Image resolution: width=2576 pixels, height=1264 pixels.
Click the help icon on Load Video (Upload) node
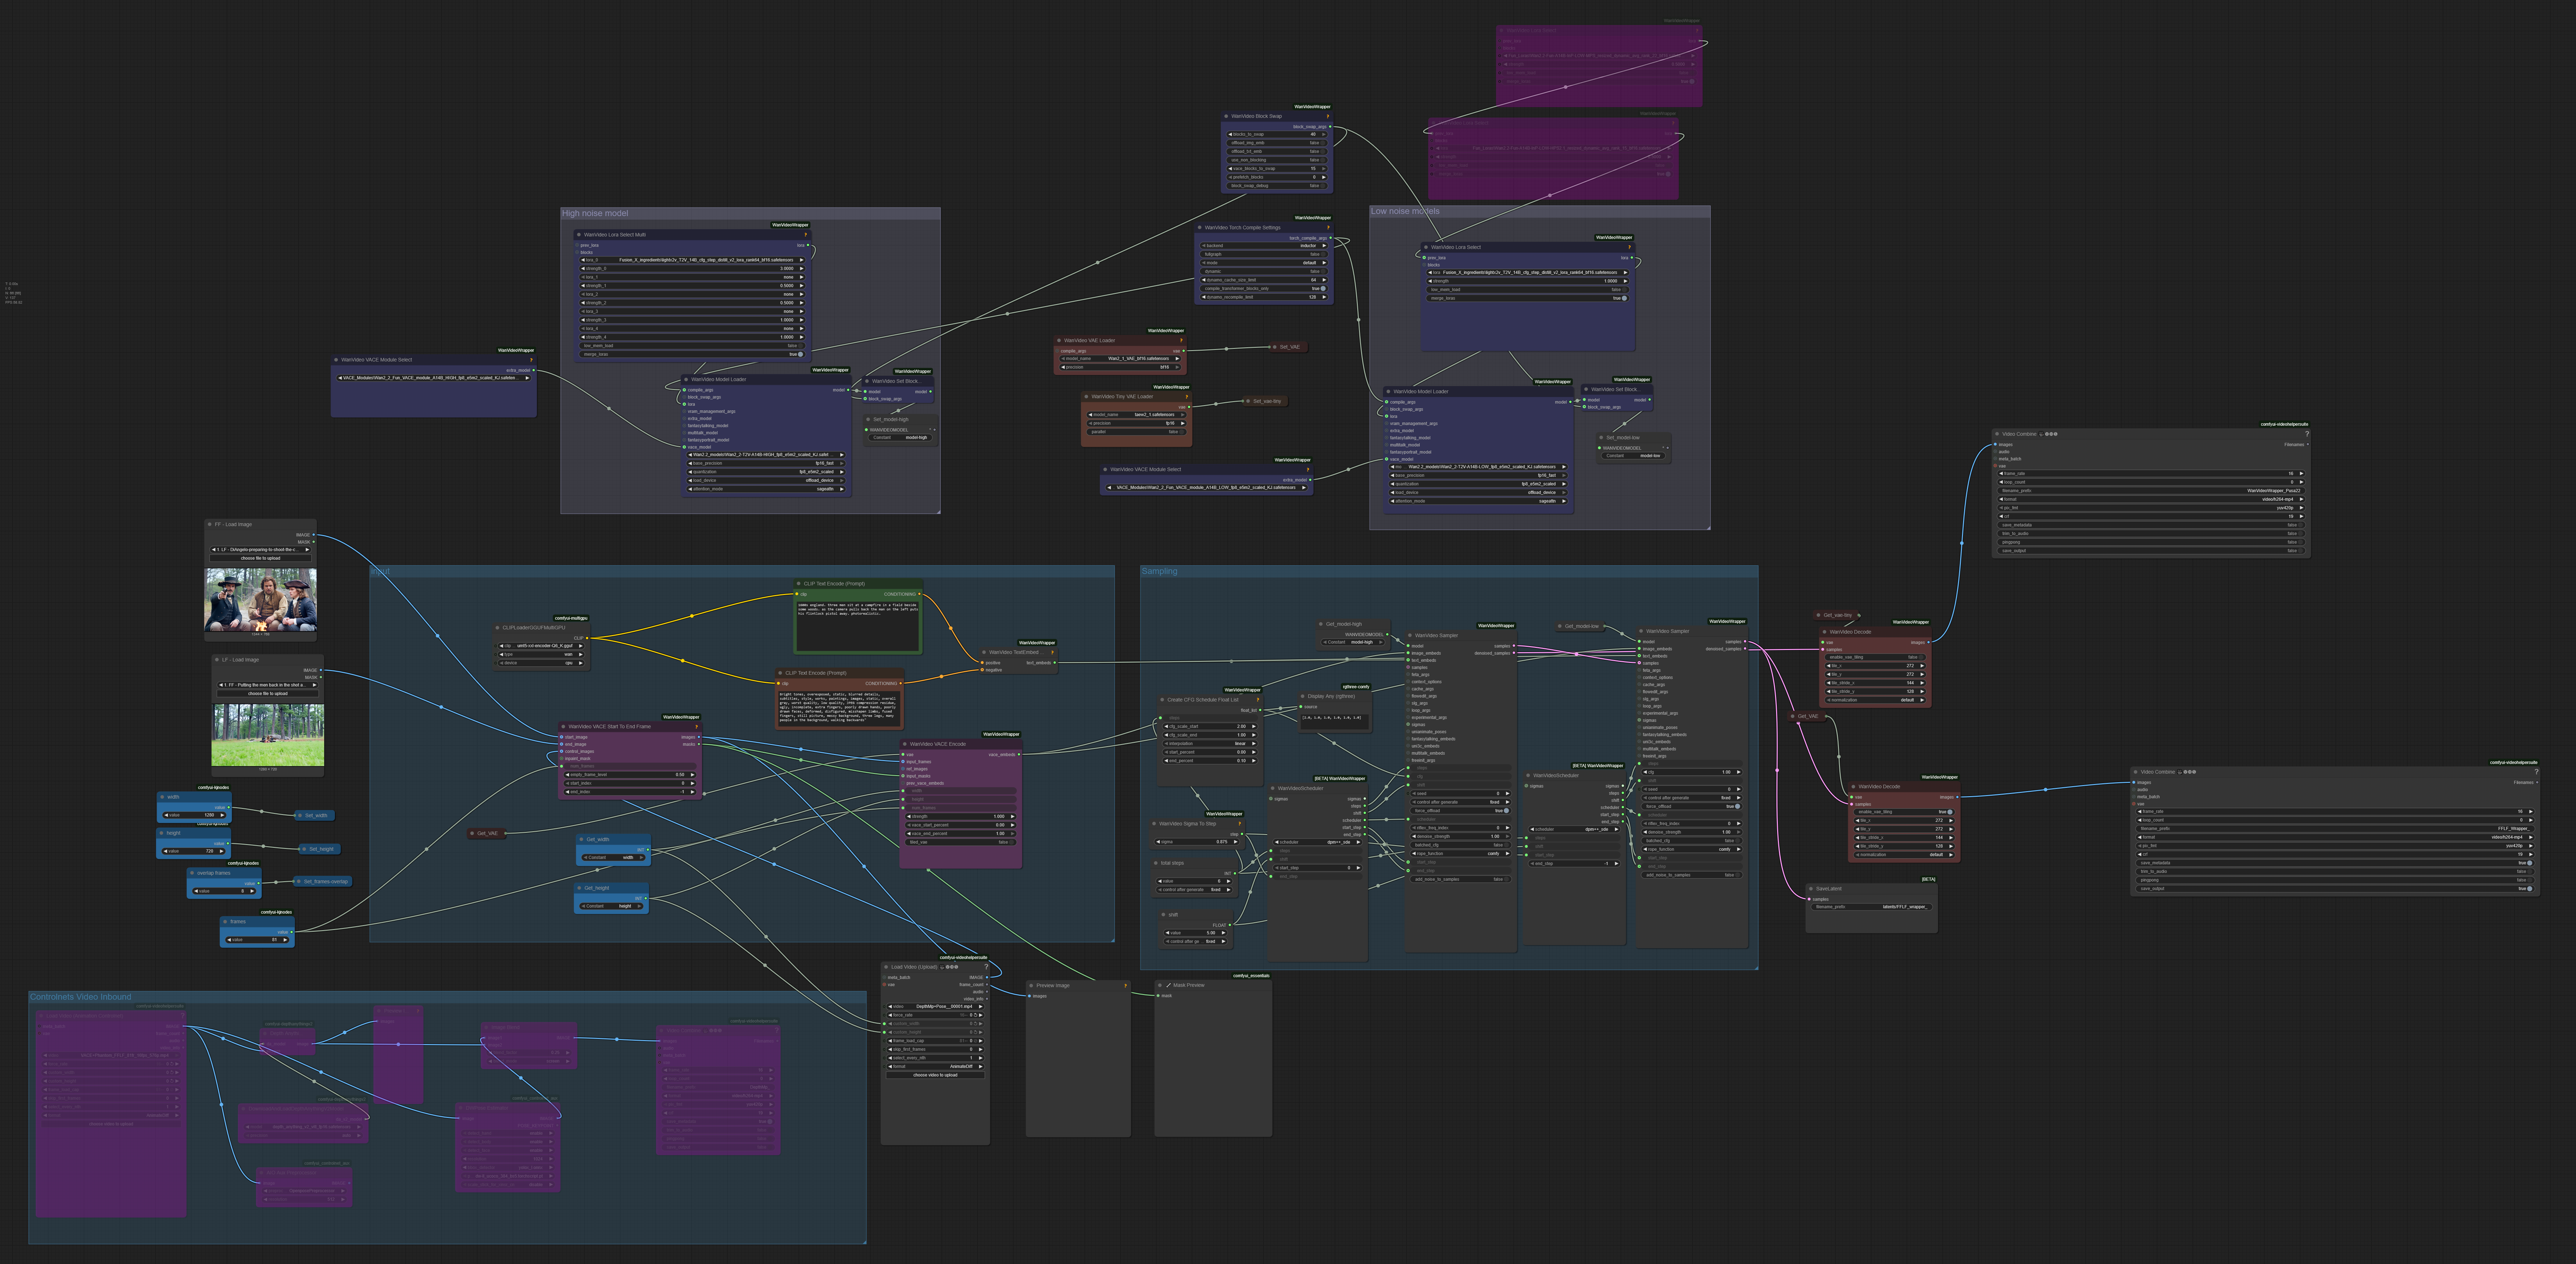[x=986, y=967]
